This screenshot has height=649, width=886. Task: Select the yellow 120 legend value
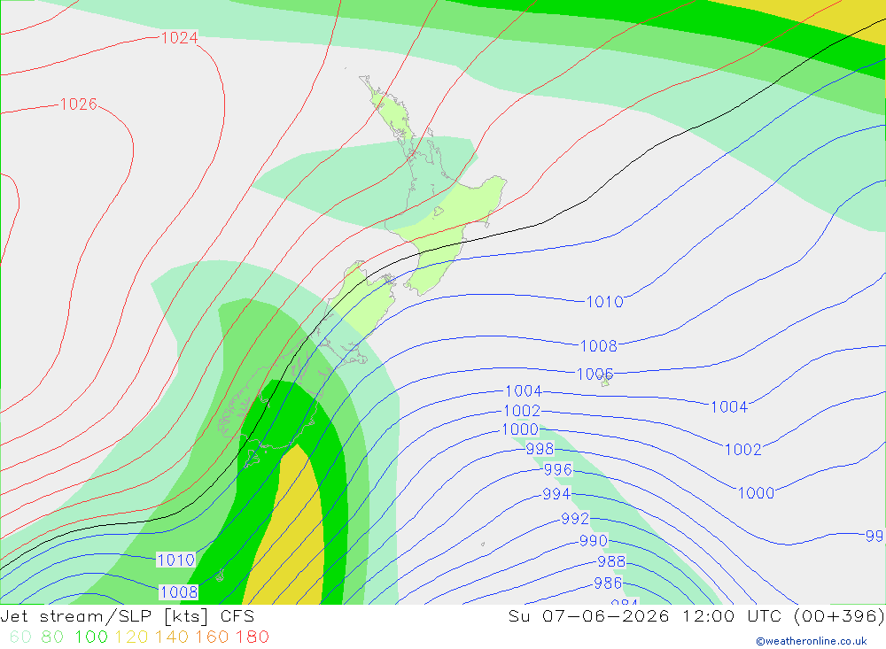(131, 637)
